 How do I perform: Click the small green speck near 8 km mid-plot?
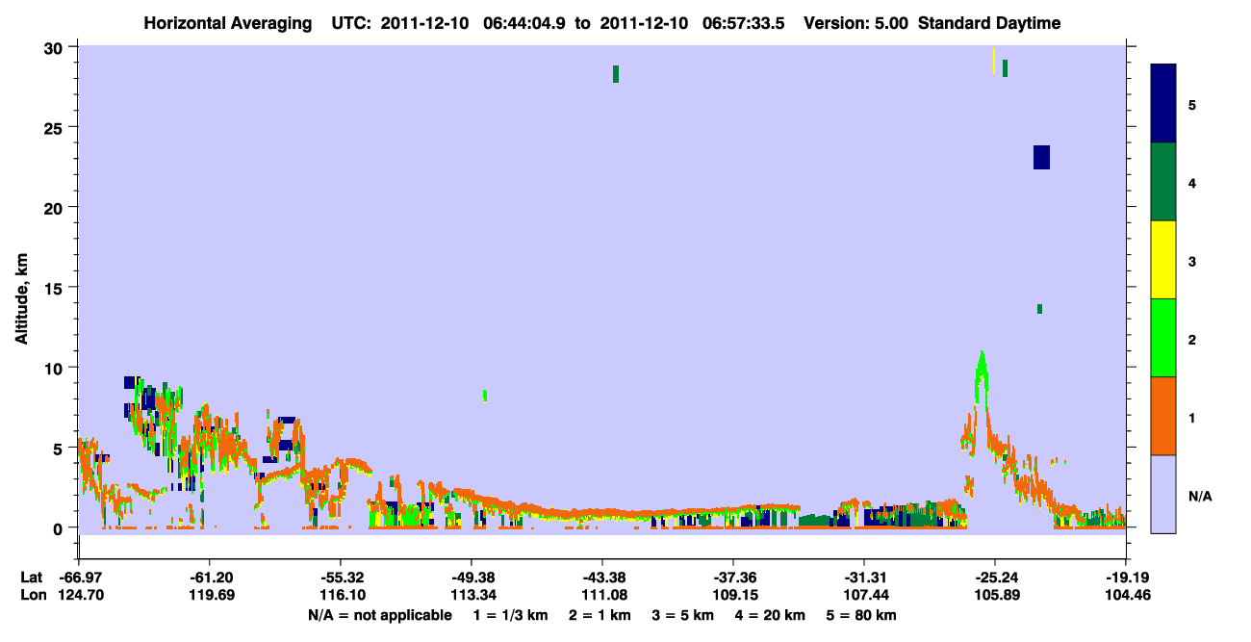coord(485,396)
